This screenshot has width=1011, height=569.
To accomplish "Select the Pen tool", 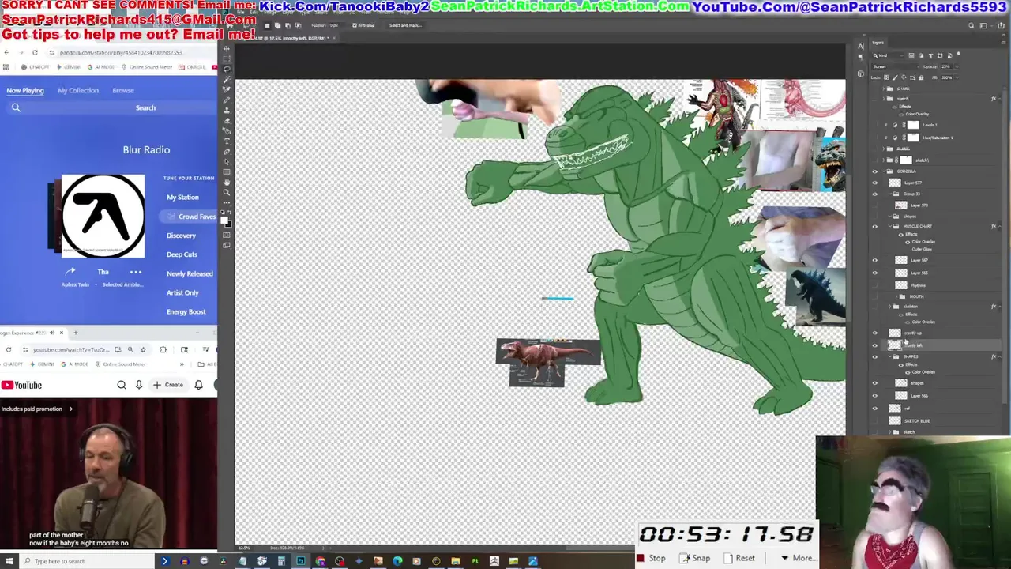I will click(x=227, y=152).
